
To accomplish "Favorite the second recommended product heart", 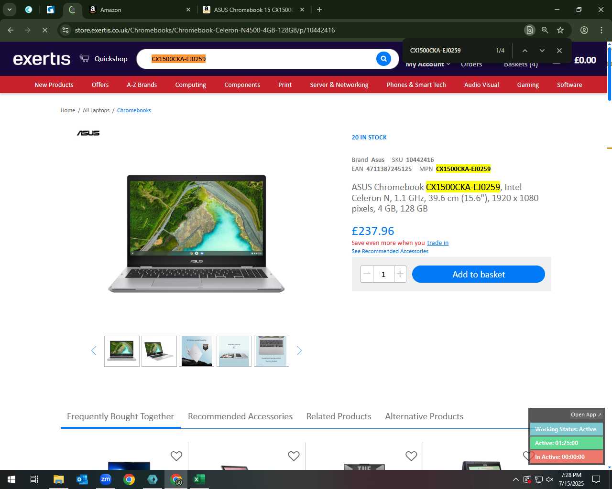I will point(294,456).
